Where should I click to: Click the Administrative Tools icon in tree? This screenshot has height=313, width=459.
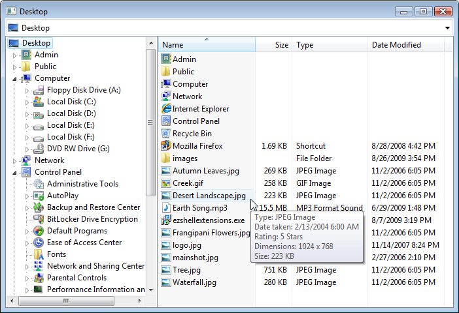(39, 184)
